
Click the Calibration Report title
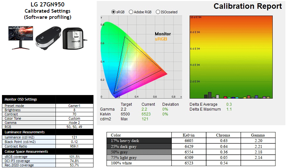click(x=248, y=6)
